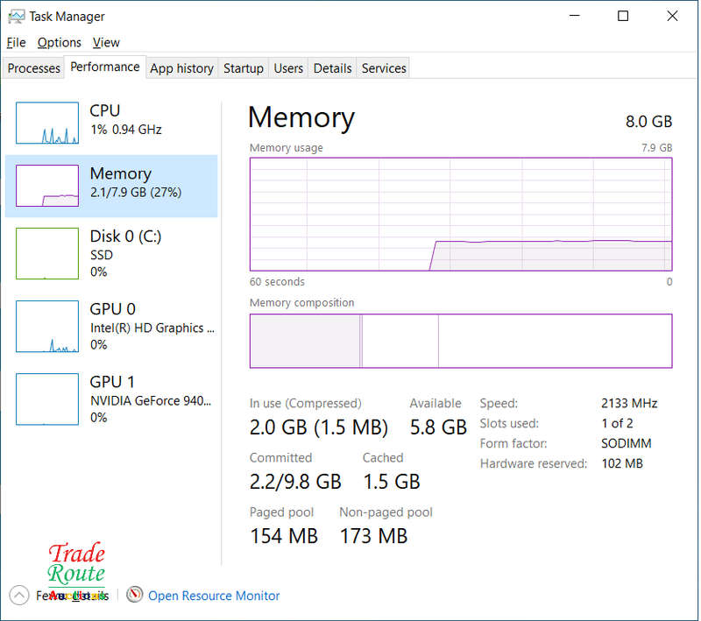Viewport: 701px width, 621px height.
Task: Click the Hardware reserved value 102 MB
Action: click(x=622, y=463)
